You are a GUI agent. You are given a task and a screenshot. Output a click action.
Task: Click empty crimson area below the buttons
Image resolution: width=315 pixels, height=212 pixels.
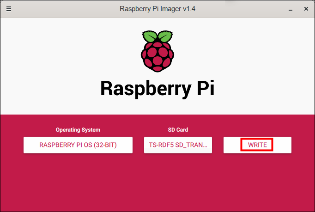[157, 185]
